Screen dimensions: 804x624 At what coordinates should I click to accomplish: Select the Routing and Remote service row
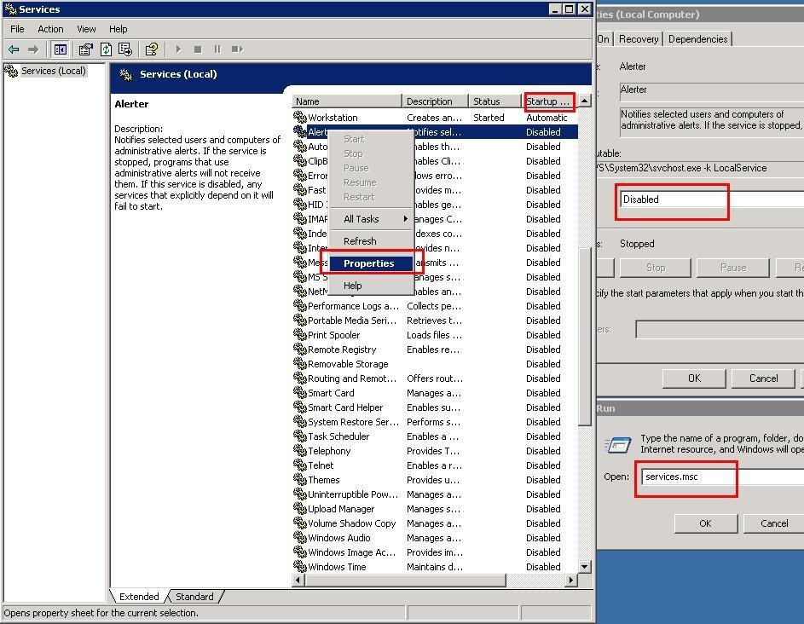pyautogui.click(x=435, y=378)
